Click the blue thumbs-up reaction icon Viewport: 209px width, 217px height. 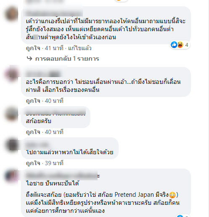tap(174, 45)
